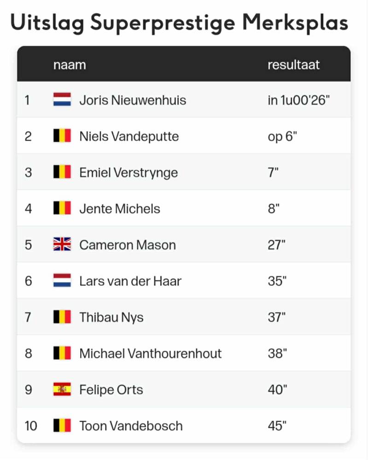368x460 pixels.
Task: Open Michael Vanthourenhout's name
Action: 150,353
